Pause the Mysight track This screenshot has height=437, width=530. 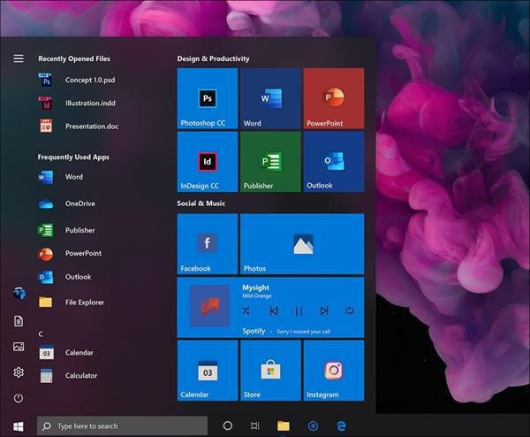point(299,310)
